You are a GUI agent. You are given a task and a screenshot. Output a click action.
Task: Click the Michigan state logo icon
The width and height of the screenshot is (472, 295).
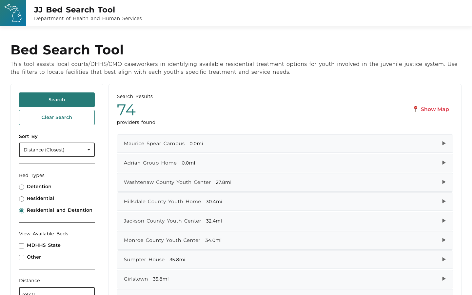pos(13,13)
